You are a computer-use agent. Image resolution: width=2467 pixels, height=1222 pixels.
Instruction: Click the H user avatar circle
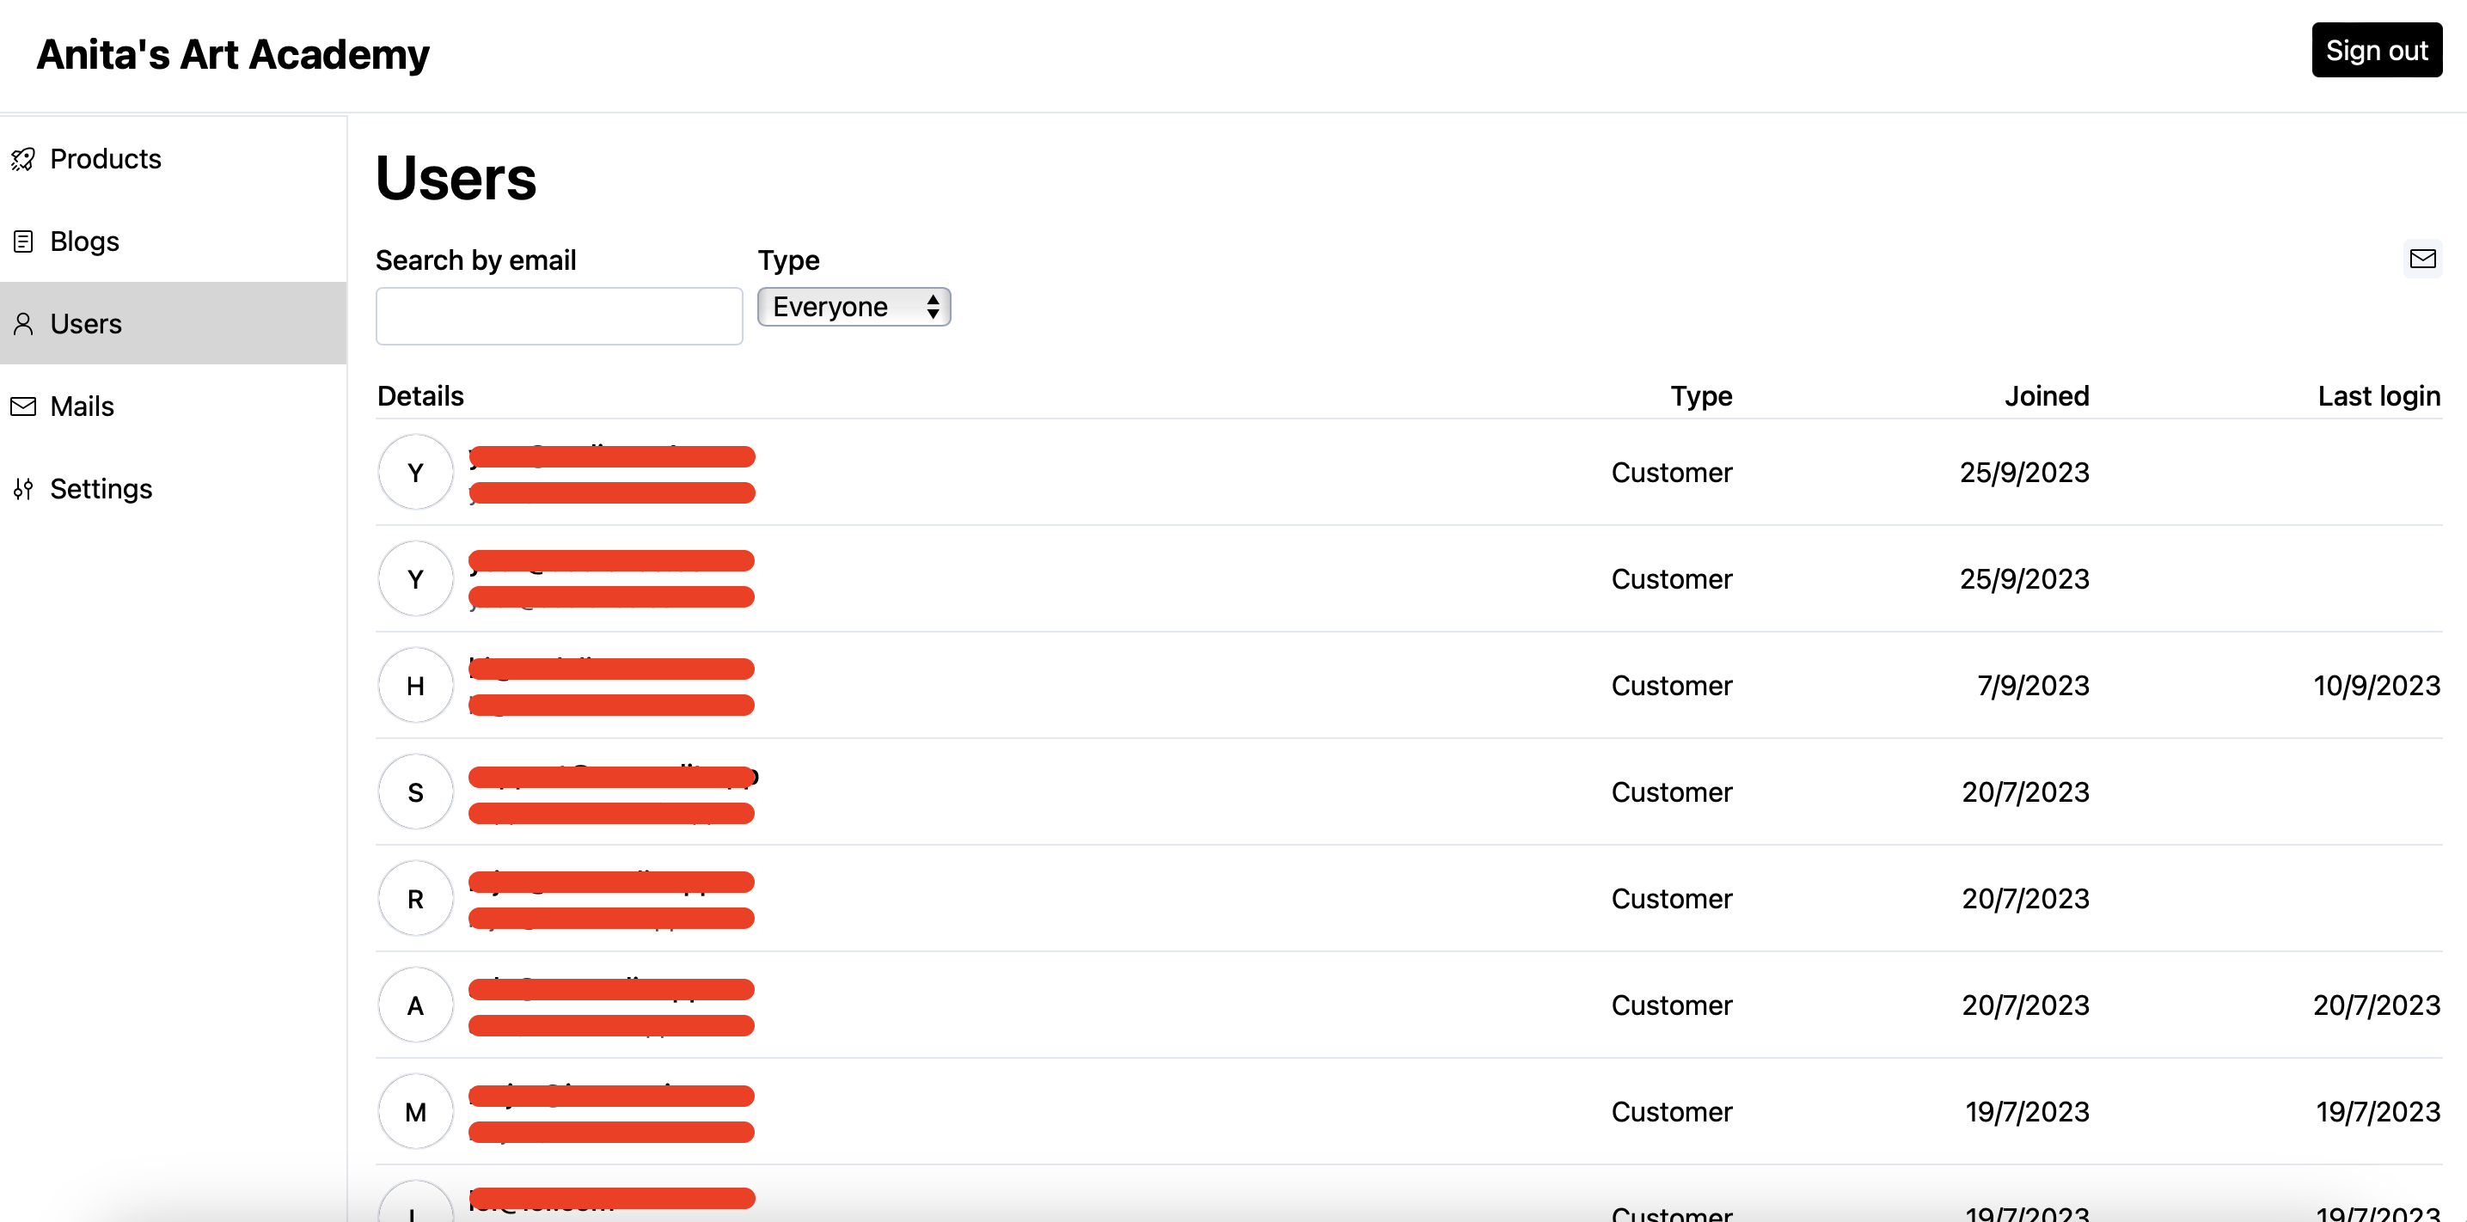coord(414,686)
